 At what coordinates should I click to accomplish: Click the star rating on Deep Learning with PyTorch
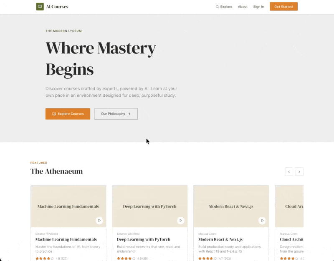(126, 258)
